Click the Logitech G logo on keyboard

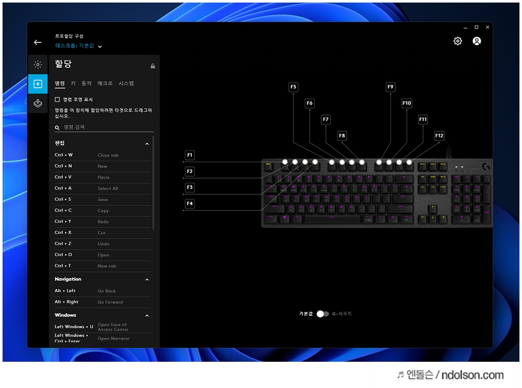coord(486,166)
